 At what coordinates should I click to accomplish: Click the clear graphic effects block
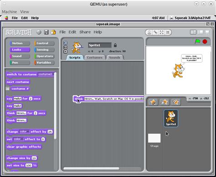pos(24,147)
